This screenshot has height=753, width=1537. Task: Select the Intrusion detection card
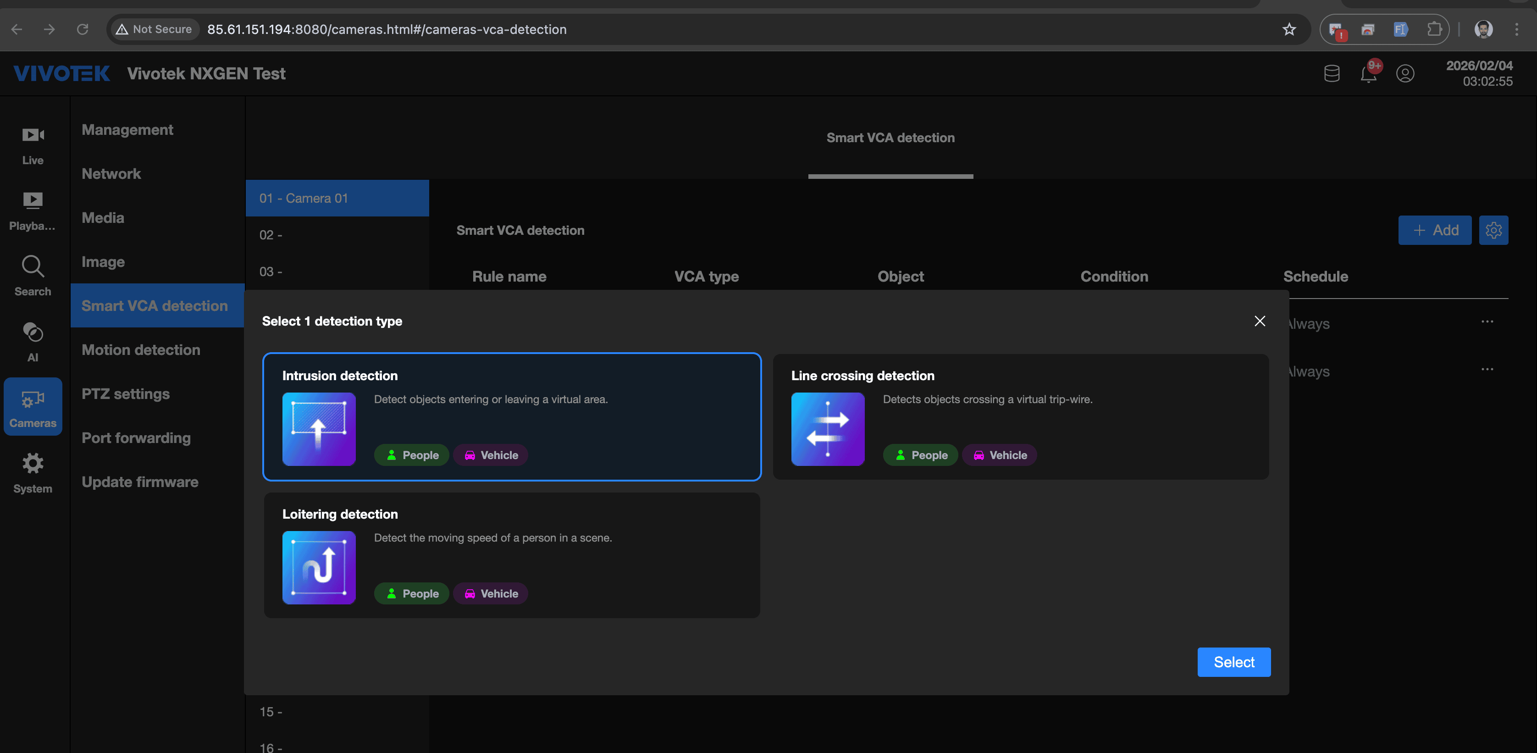coord(512,416)
